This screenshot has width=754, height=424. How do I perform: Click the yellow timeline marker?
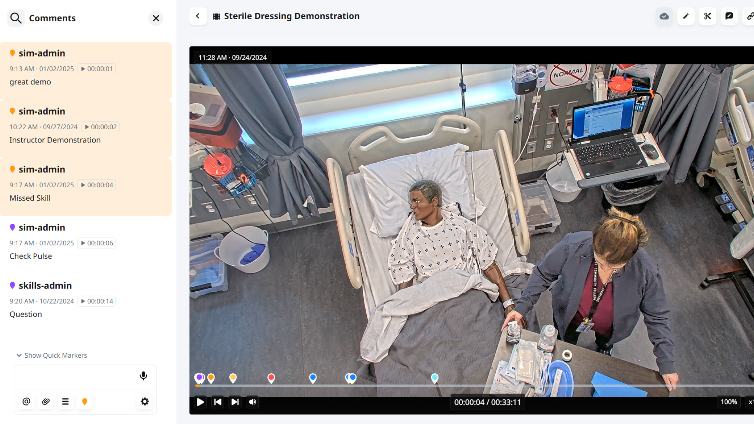[233, 378]
